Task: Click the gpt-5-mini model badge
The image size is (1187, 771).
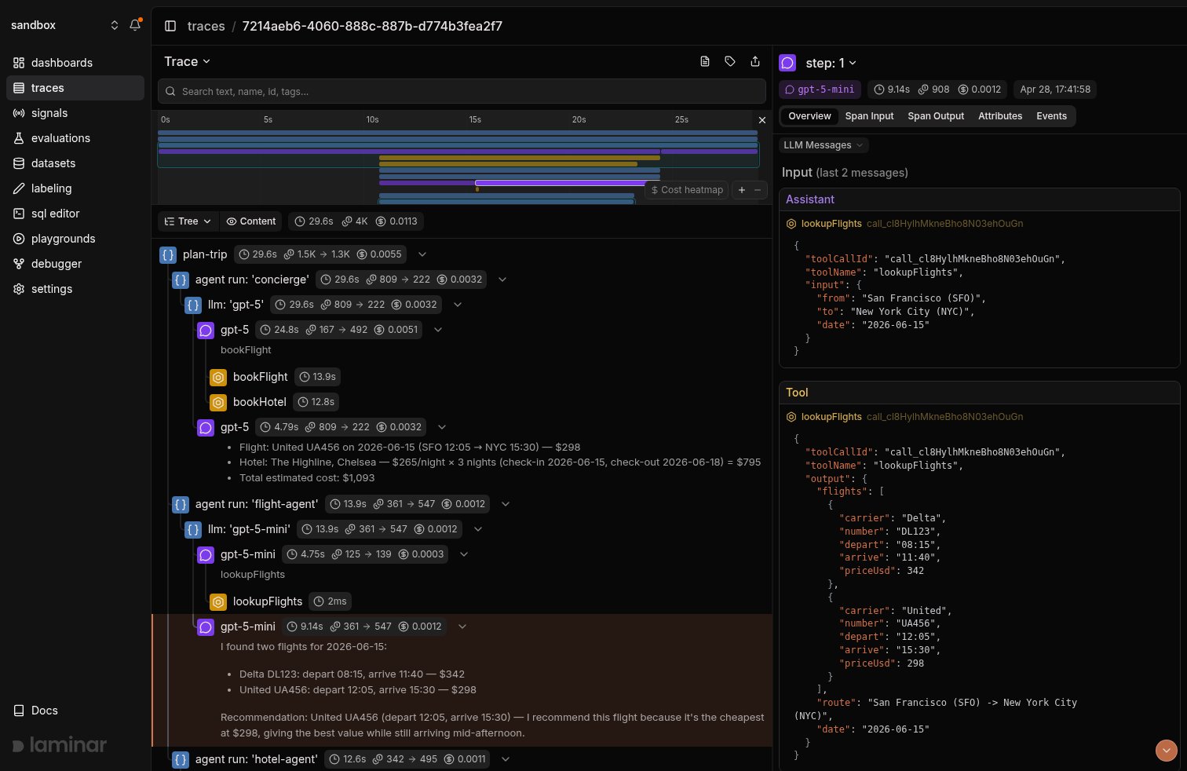Action: coord(820,90)
